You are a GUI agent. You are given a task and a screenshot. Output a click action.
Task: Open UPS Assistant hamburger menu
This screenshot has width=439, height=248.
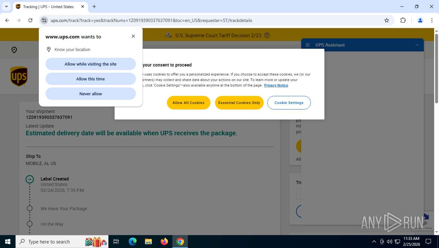308,45
